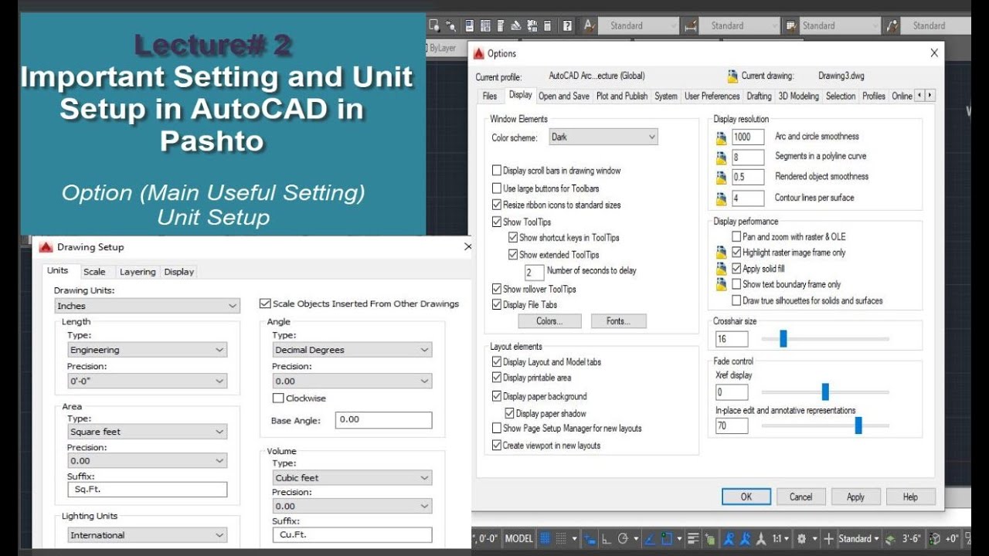The width and height of the screenshot is (989, 556).
Task: Expand Area Type Square feet dropdown
Action: coord(148,432)
